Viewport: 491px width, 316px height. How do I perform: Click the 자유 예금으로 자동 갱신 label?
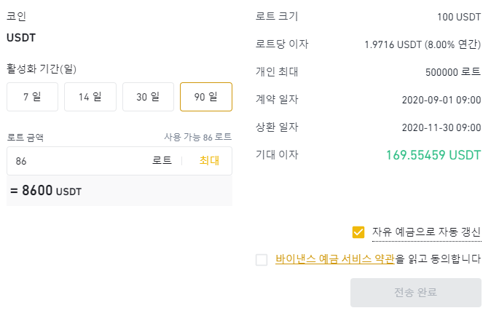(426, 232)
